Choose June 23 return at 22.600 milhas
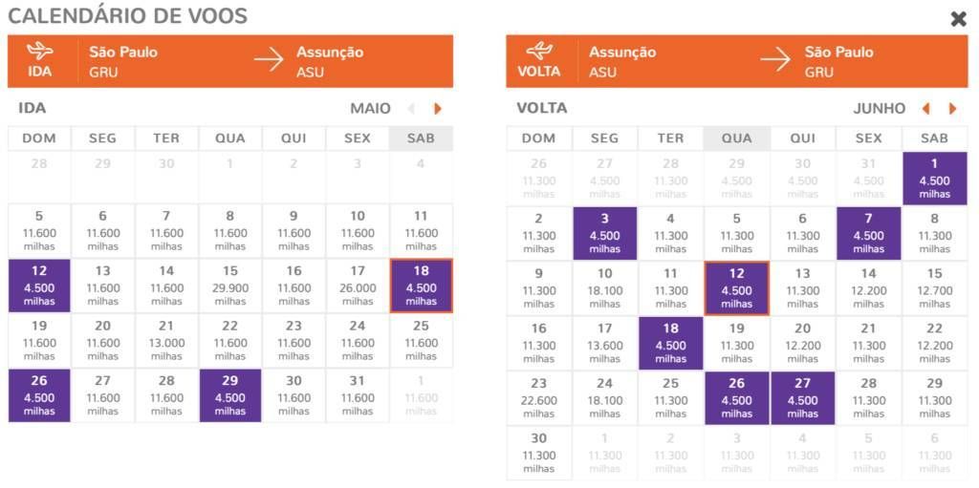979x488 pixels. (x=539, y=397)
